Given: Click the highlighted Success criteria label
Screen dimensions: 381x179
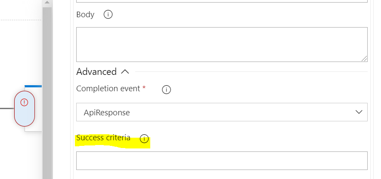Looking at the screenshot, I should click(x=103, y=138).
